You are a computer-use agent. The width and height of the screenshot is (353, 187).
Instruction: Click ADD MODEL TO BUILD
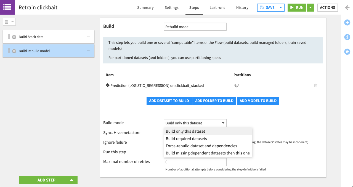(x=258, y=101)
